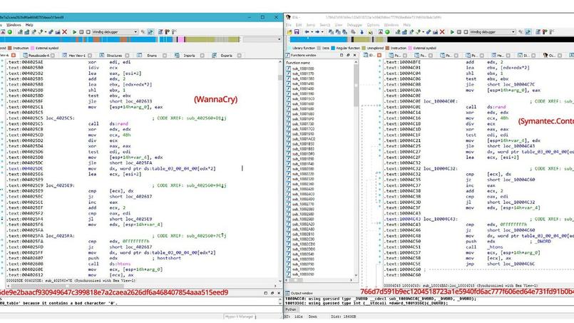Screen dimensions: 574x323
Task: Click WannaCry disassembly horizontal scrollbar right arrow
Action: pyautogui.click(x=275, y=286)
